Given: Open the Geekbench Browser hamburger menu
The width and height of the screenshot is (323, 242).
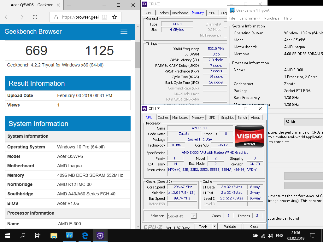Looking at the screenshot, I should pyautogui.click(x=124, y=32).
